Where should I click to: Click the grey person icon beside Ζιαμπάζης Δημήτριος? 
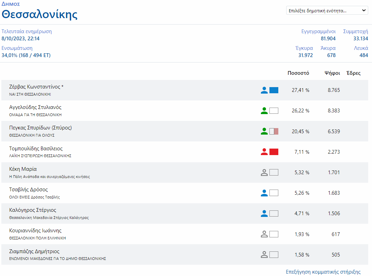click(x=264, y=254)
